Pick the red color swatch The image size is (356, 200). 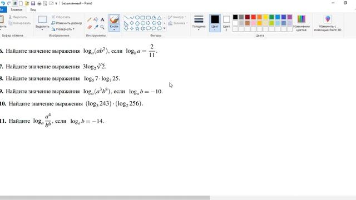[254, 17]
